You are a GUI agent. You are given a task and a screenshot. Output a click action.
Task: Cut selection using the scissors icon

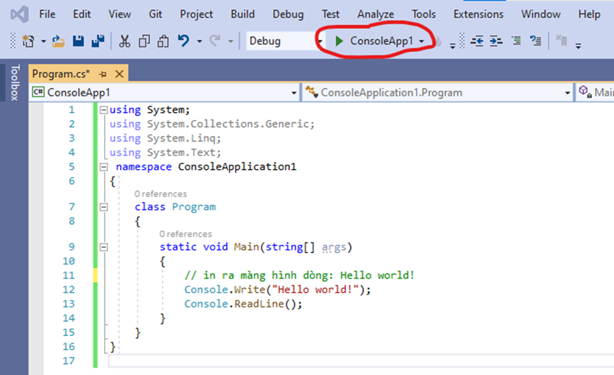(x=124, y=41)
